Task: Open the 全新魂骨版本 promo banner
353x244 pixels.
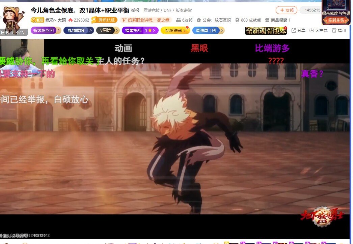Action: click(266, 31)
